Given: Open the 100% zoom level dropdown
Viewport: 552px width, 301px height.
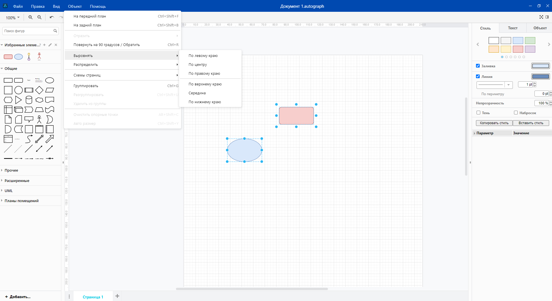Looking at the screenshot, I should tap(13, 18).
